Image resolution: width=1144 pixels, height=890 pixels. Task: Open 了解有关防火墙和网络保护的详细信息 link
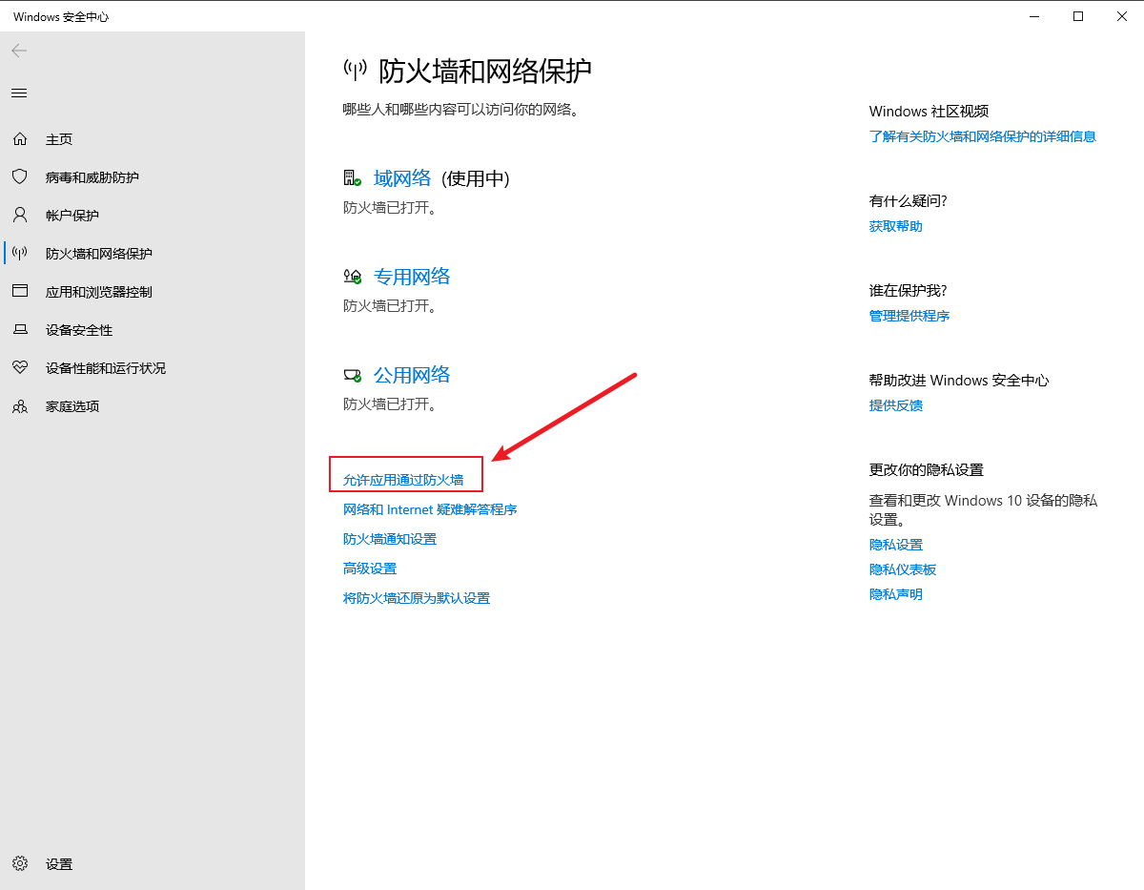pos(983,136)
